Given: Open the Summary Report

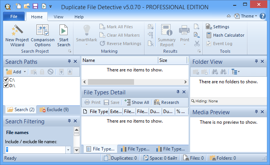Looking at the screenshot, I should 167,36.
